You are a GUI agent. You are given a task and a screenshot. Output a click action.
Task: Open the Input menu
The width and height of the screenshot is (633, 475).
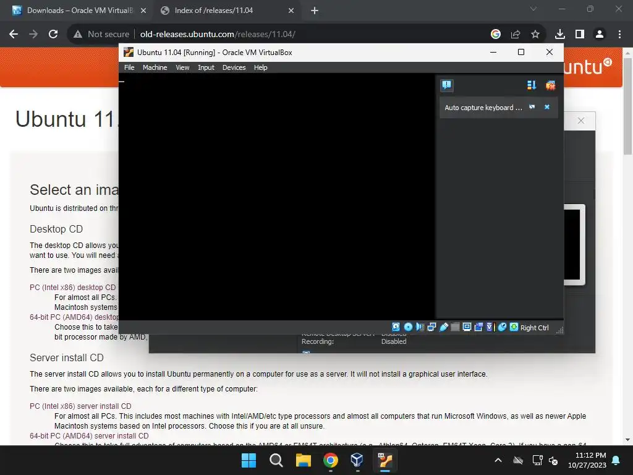tap(206, 67)
